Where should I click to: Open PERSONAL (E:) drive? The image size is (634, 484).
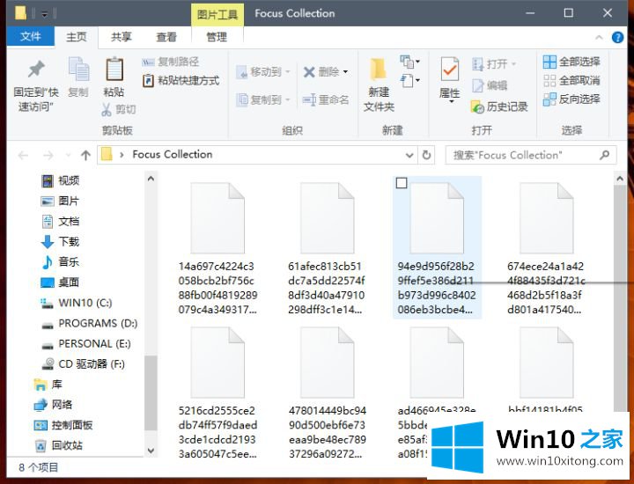[86, 344]
